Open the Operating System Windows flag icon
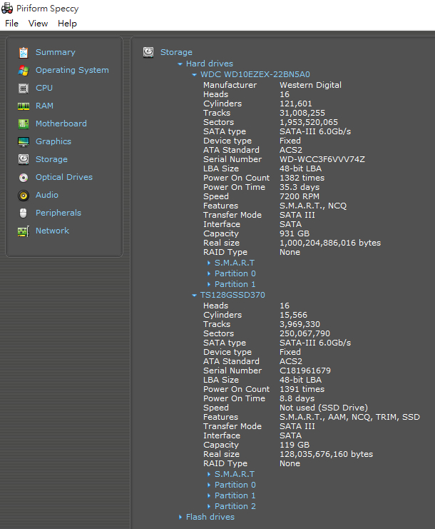This screenshot has width=435, height=529. [x=24, y=70]
